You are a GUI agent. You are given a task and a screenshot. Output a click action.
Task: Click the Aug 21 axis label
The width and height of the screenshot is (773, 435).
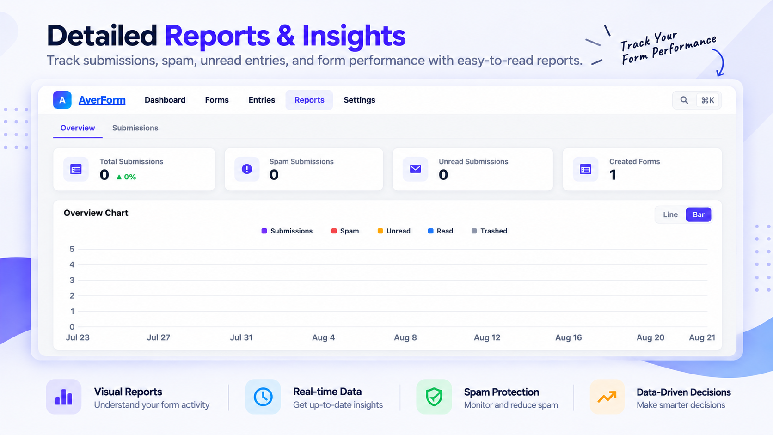point(702,338)
